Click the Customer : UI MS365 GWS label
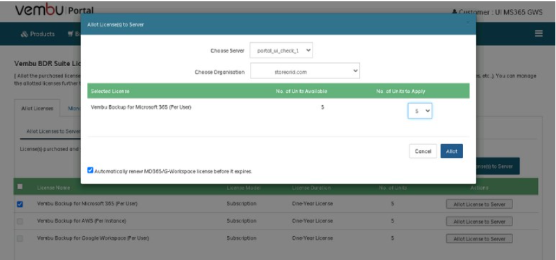Screen dimensions: 556x260 tap(501, 12)
